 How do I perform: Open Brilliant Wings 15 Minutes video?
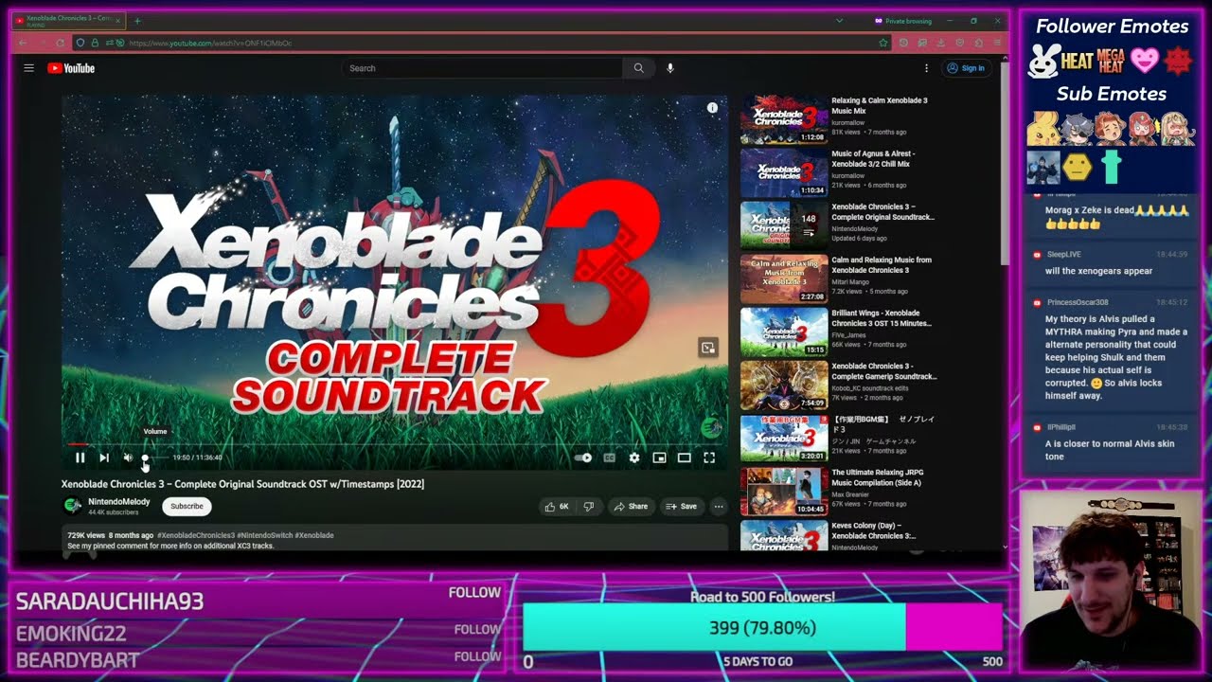(839, 330)
